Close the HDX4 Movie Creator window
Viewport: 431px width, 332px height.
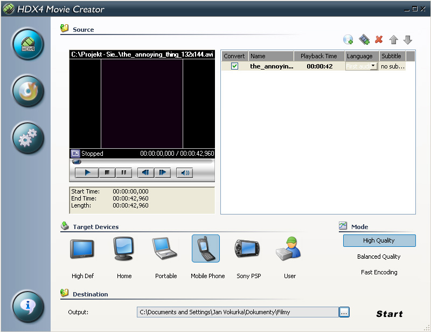coord(423,9)
